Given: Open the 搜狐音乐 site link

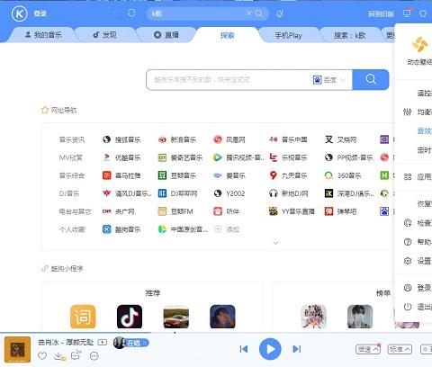Looking at the screenshot, I should (x=121, y=139).
